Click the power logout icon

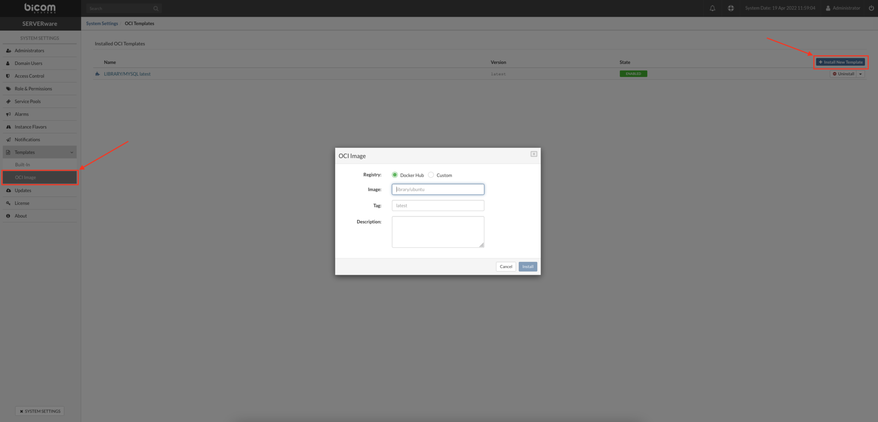(x=871, y=8)
